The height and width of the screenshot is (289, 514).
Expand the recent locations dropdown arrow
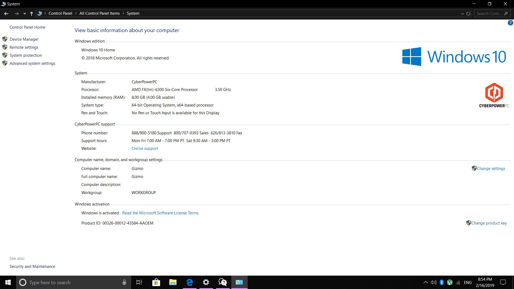[x=25, y=14]
